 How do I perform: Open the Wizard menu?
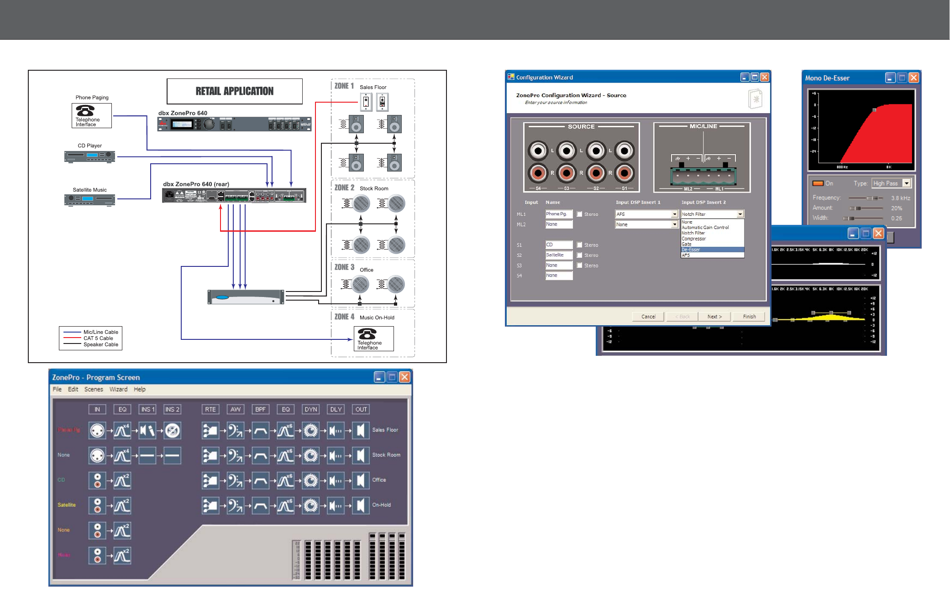point(118,389)
